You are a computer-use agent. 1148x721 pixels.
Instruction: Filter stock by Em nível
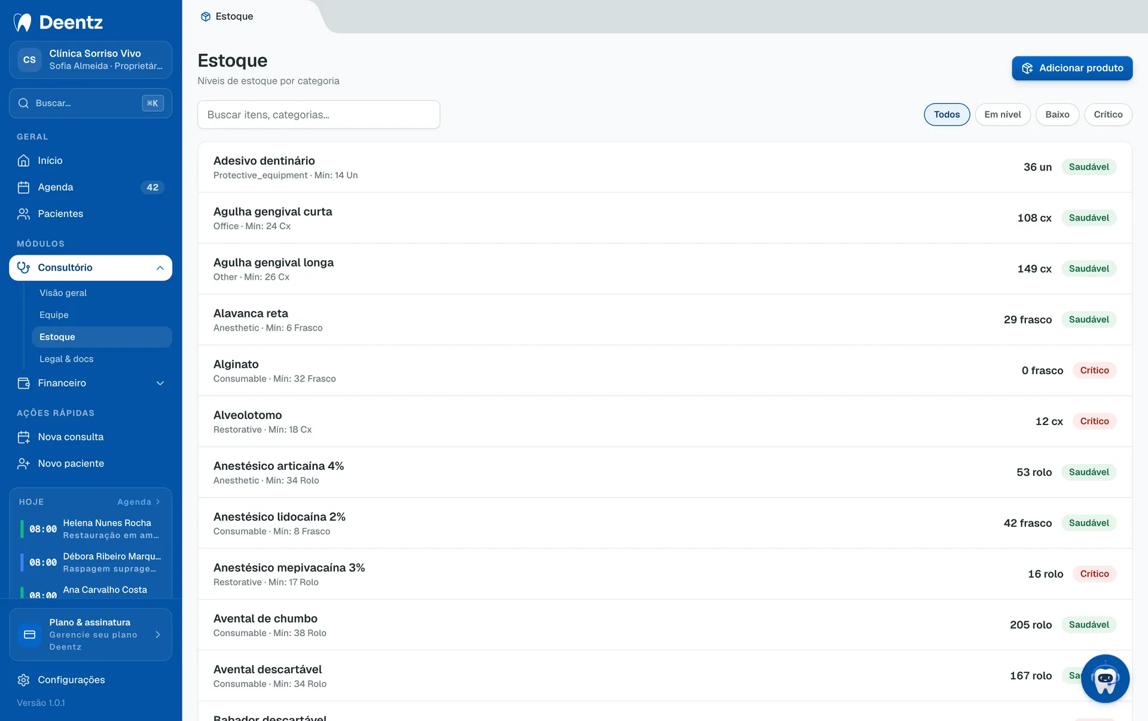(1002, 114)
